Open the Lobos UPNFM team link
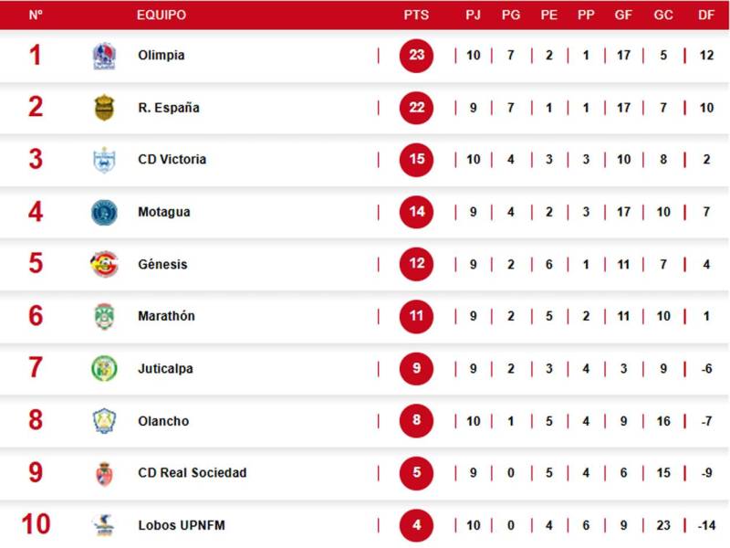 click(182, 526)
